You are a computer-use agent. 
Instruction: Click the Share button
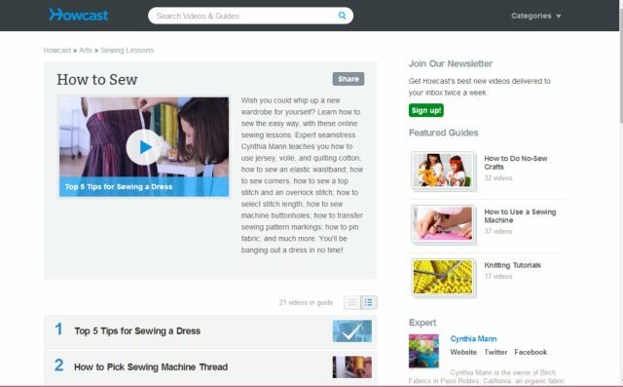click(348, 79)
